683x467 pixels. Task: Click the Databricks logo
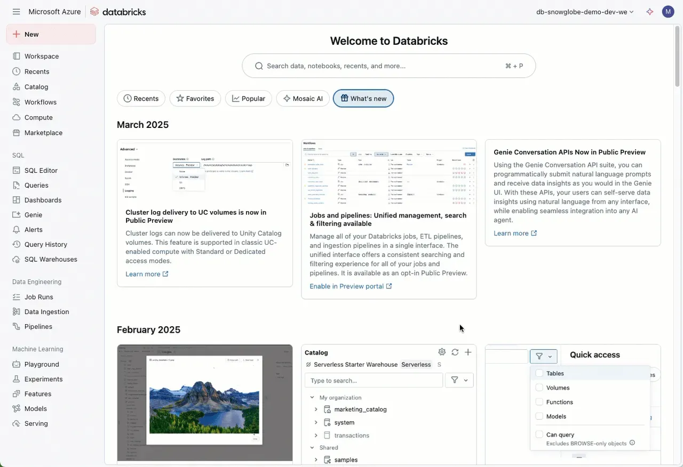point(117,12)
